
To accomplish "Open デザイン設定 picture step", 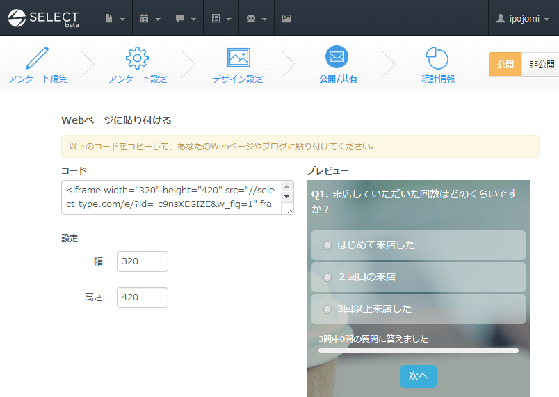I will click(x=238, y=65).
